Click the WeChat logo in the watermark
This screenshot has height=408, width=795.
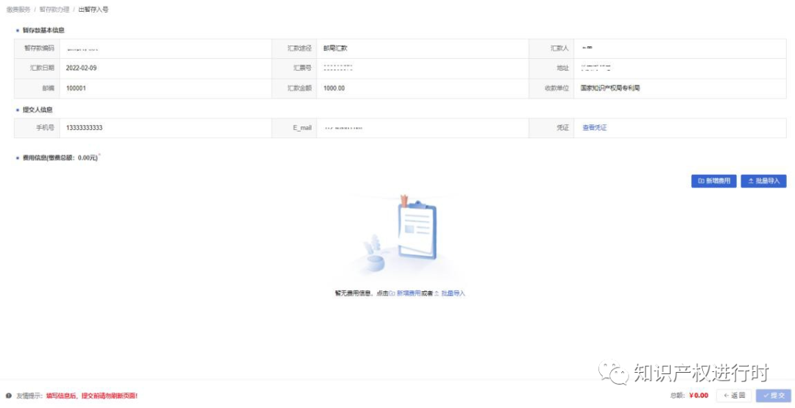pos(612,373)
